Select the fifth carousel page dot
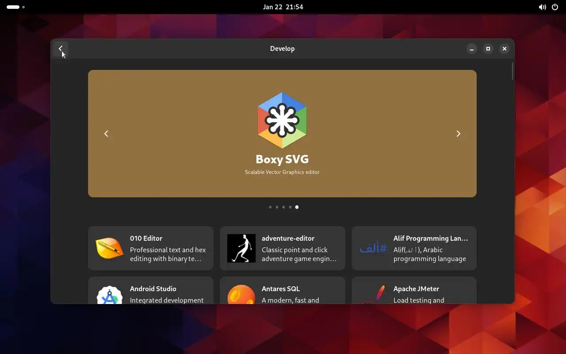566x354 pixels. tap(297, 207)
